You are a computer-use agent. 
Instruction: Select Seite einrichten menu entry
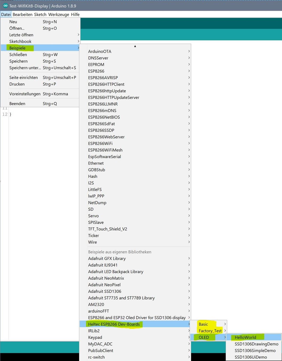pos(40,78)
